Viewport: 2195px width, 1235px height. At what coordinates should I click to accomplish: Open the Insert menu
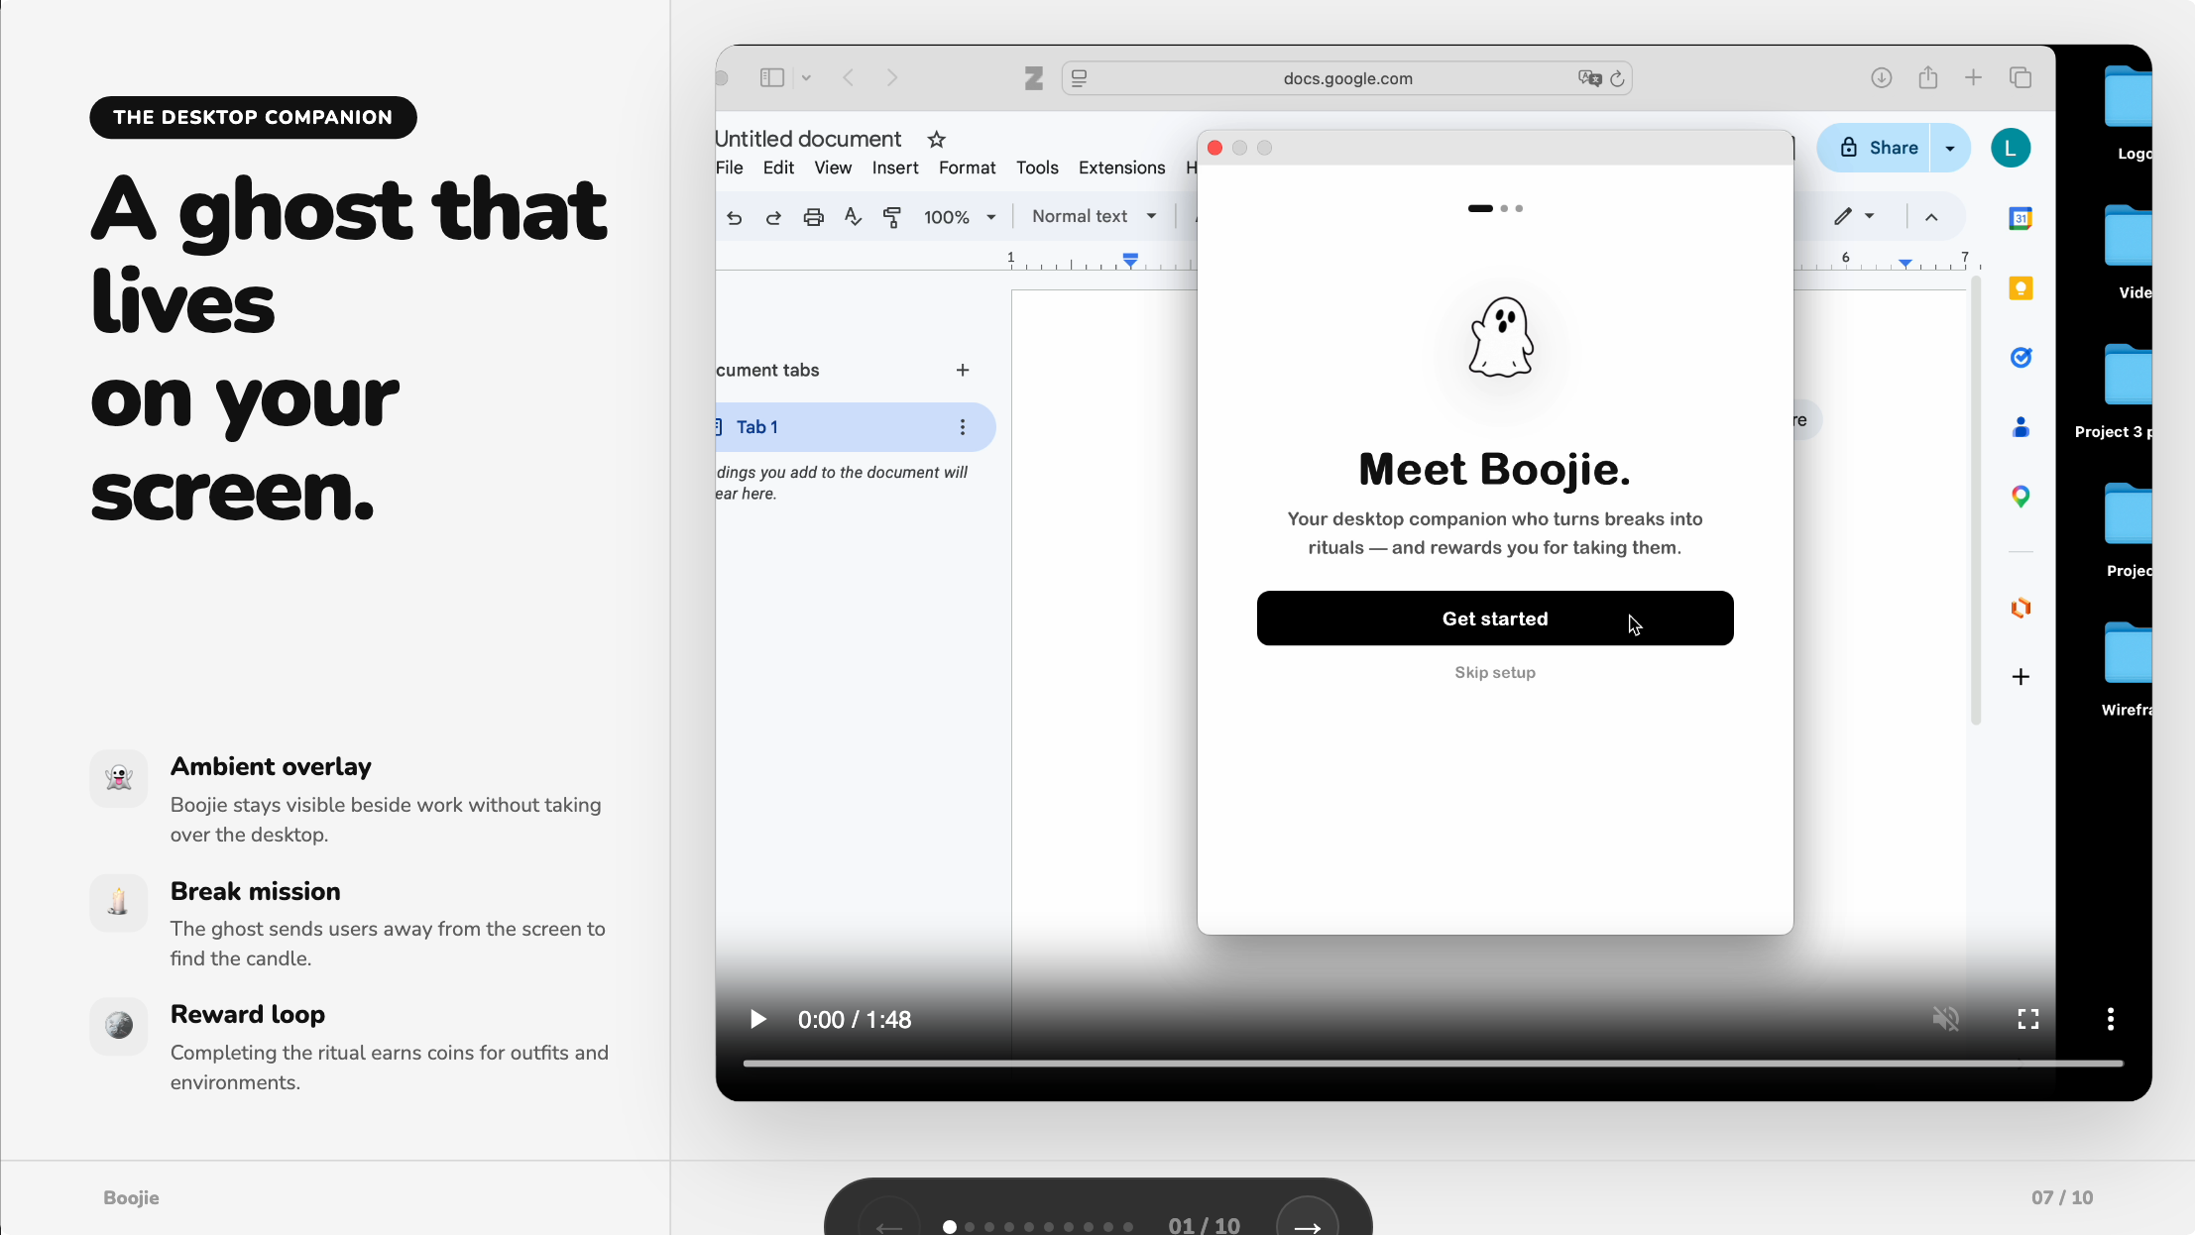point(895,168)
